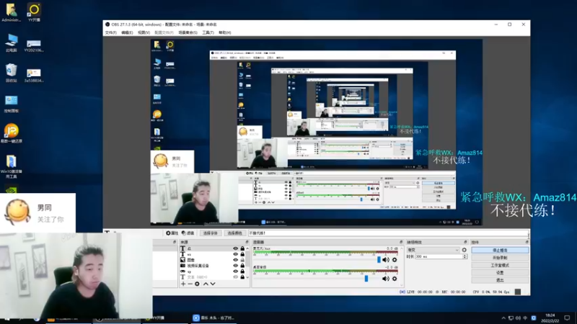Click 选择字体 button
The height and width of the screenshot is (324, 577).
[211, 233]
